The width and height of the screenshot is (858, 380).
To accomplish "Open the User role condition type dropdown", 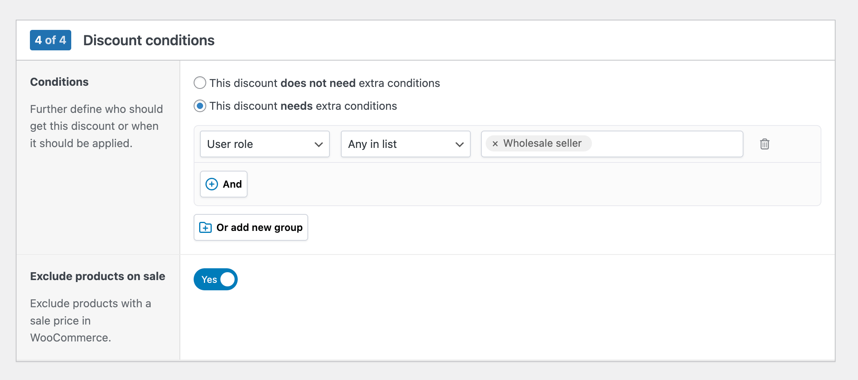I will [264, 144].
